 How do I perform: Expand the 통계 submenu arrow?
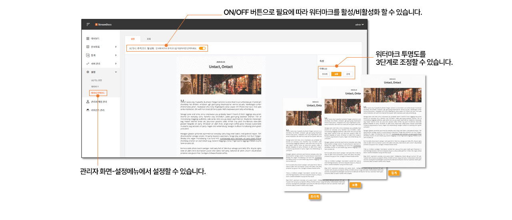[116, 55]
